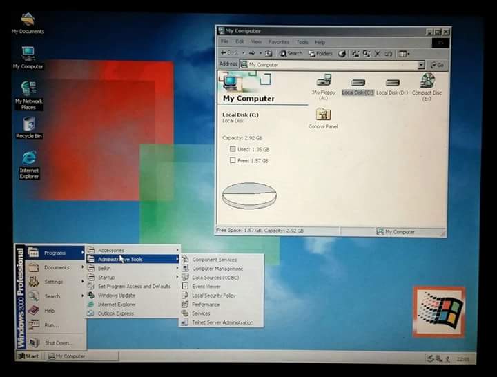
Task: Click the Used space legend color box
Action: click(x=233, y=149)
